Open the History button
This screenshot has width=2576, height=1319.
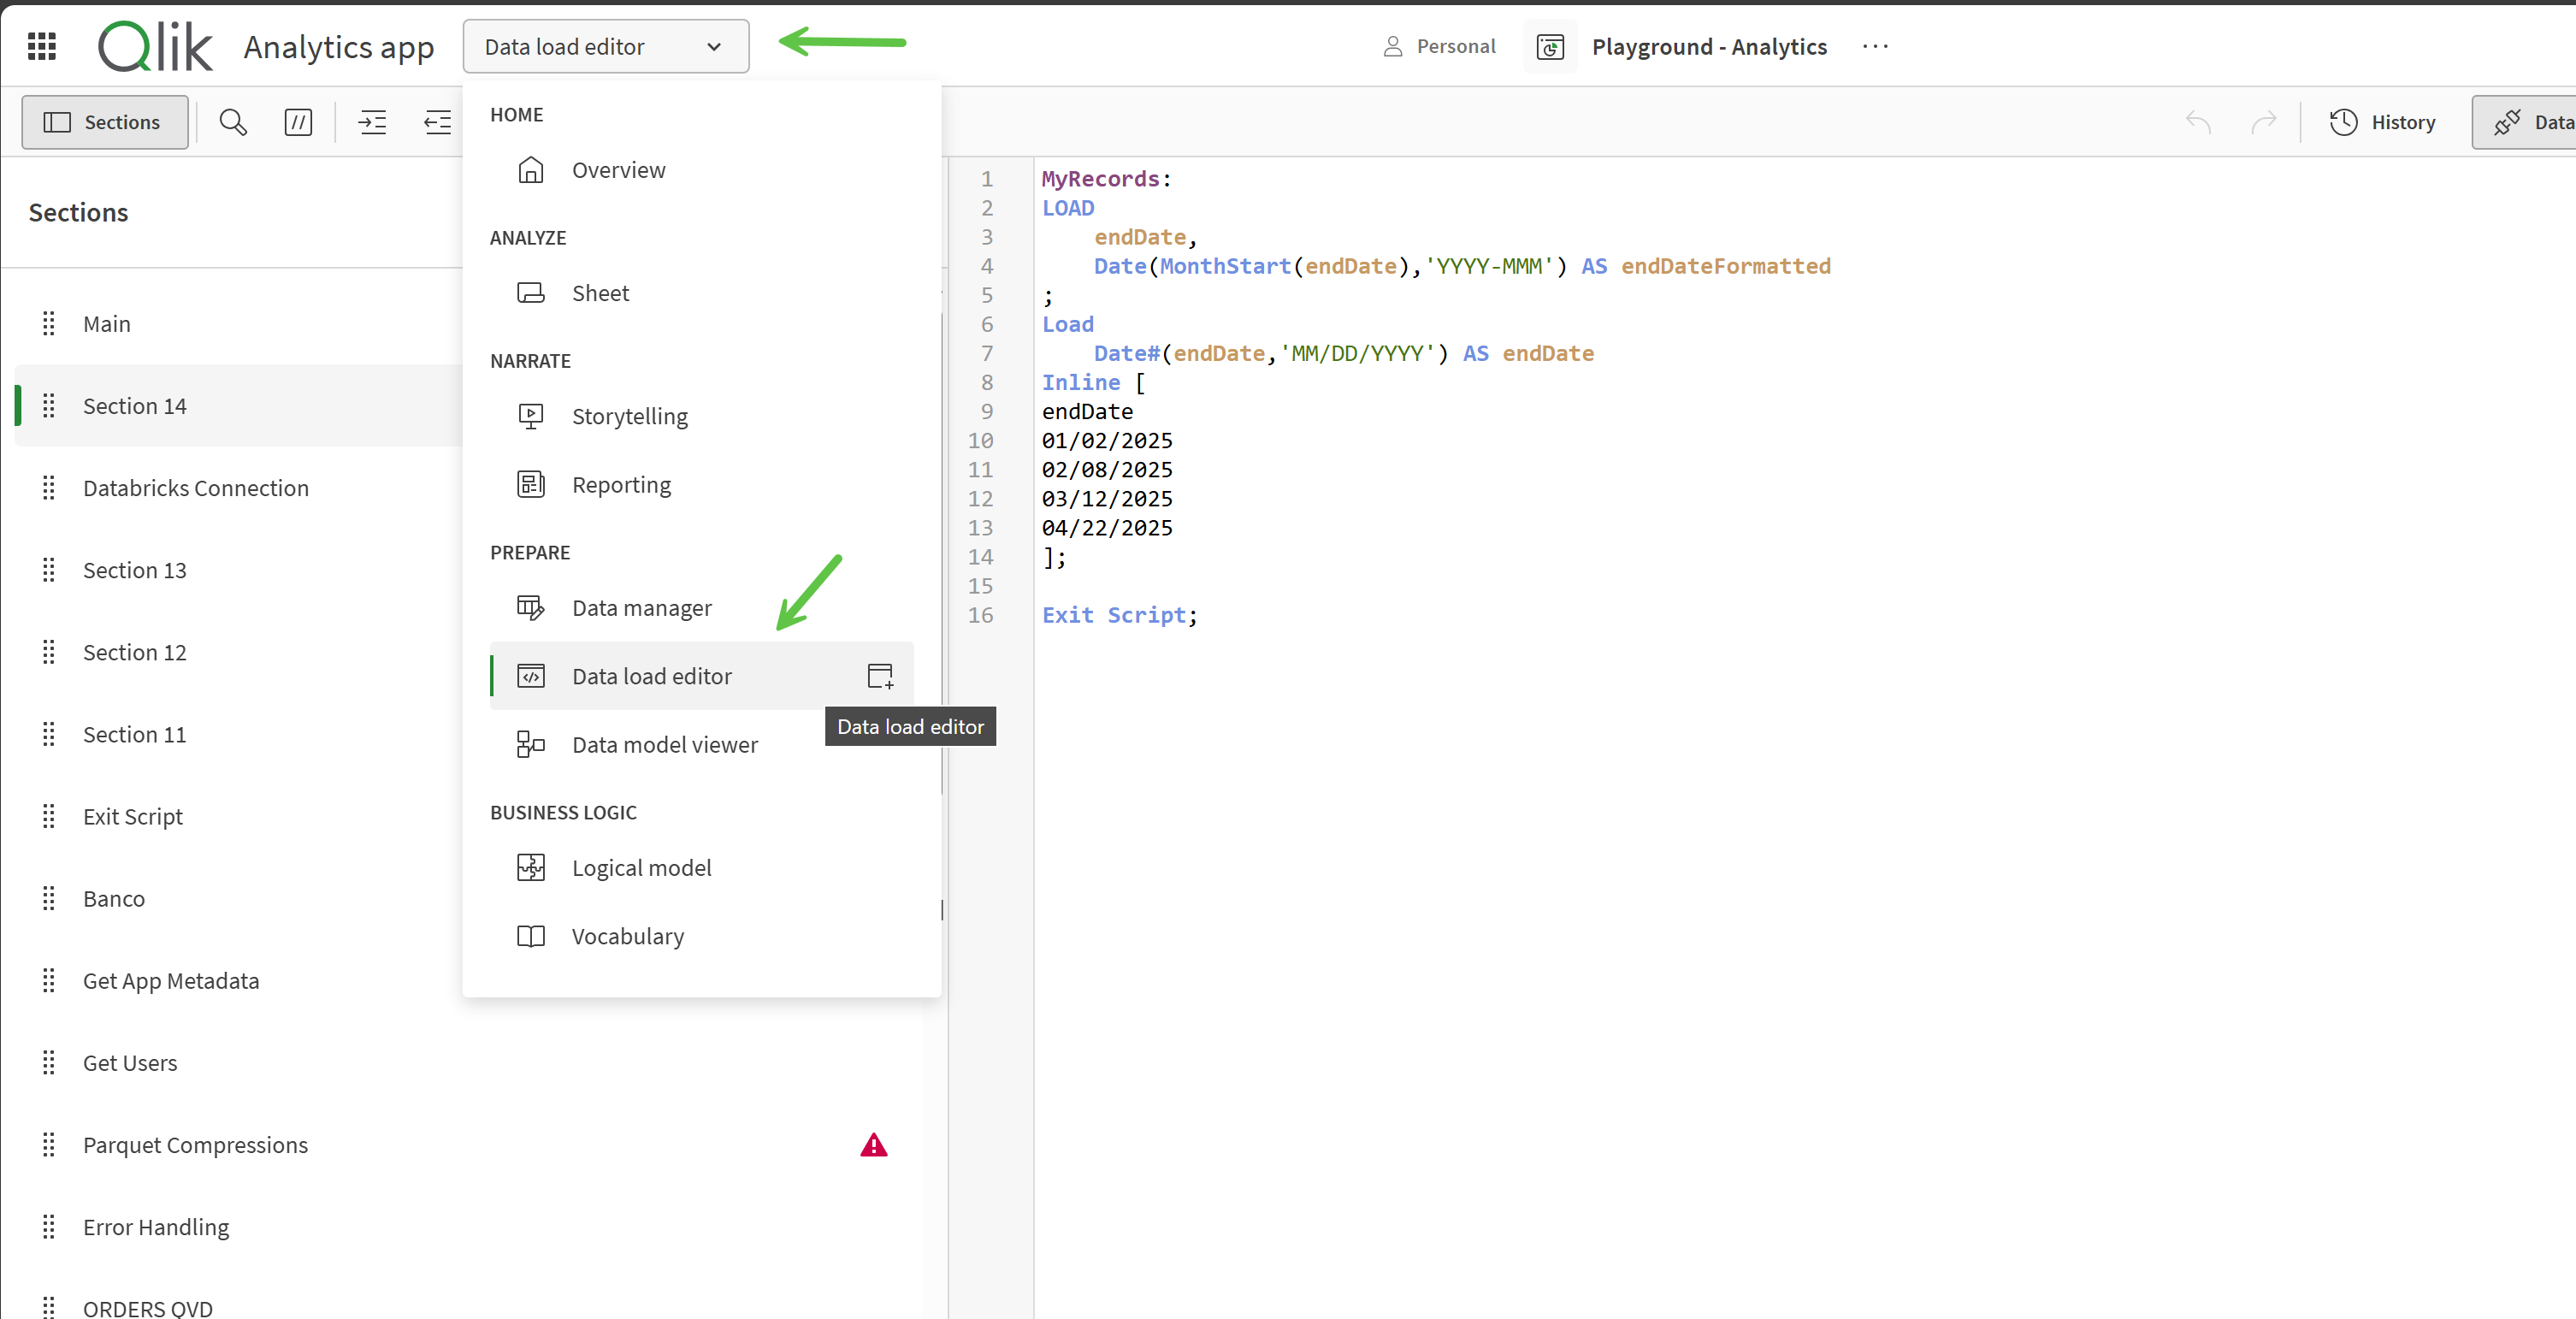pos(2382,122)
